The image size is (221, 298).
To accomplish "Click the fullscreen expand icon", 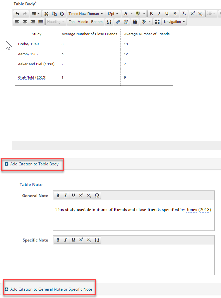I will point(157,22).
